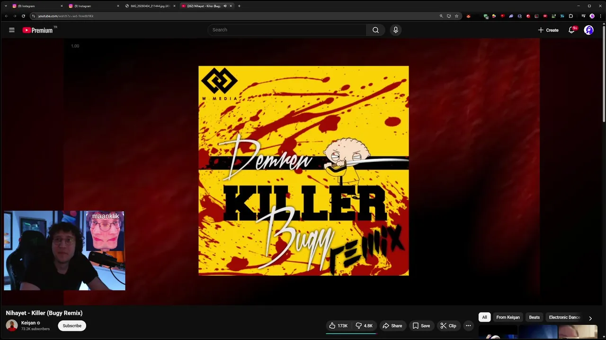This screenshot has height=340, width=606.
Task: Click the webcam overlay thumbnail
Action: pyautogui.click(x=65, y=251)
